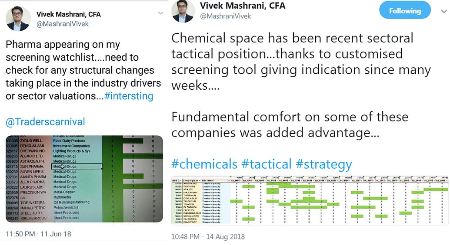Select the outlined Medical-Drugs cell beside SUN PHARMA
450x245 pixels.
tap(77, 167)
